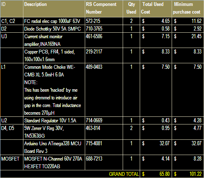Image resolution: width=204 pixels, height=178 pixels.
Task: Select the ID column header
Action: 11,8
